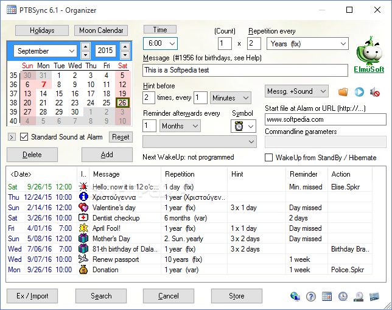
Task: Open the repetition unit dropdown Years (fix)
Action: 307,44
